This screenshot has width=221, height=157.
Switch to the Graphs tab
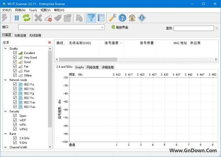tap(80, 67)
